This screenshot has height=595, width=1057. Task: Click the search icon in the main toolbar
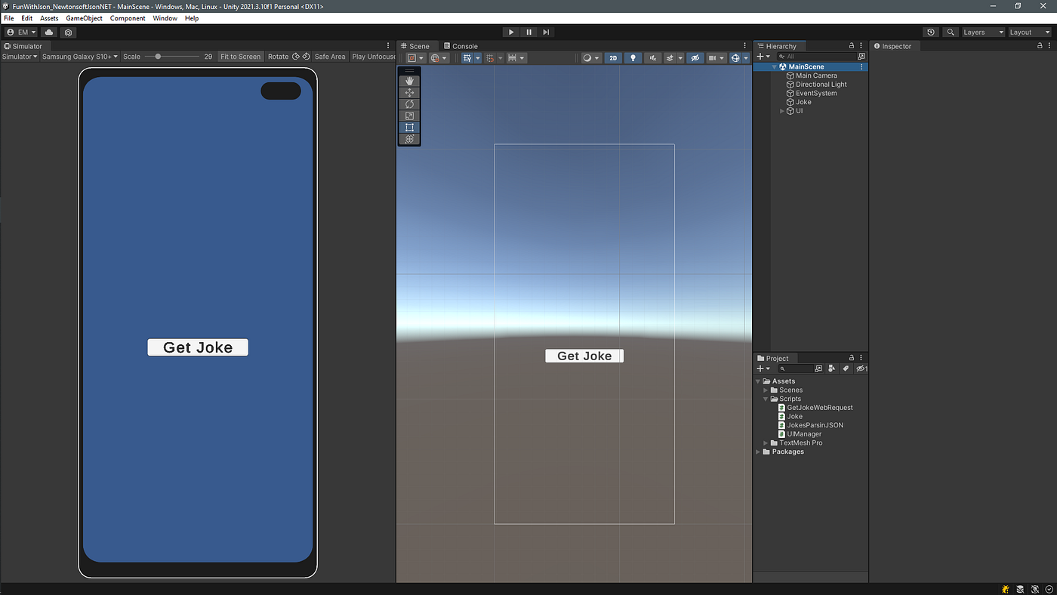coord(950,32)
